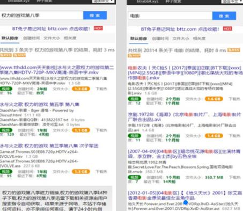Click orange 1.6 GB size badge in right pane
The height and width of the screenshot is (211, 243).
214,99
